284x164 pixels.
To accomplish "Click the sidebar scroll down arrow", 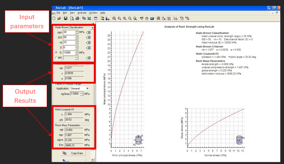I will click(93, 160).
